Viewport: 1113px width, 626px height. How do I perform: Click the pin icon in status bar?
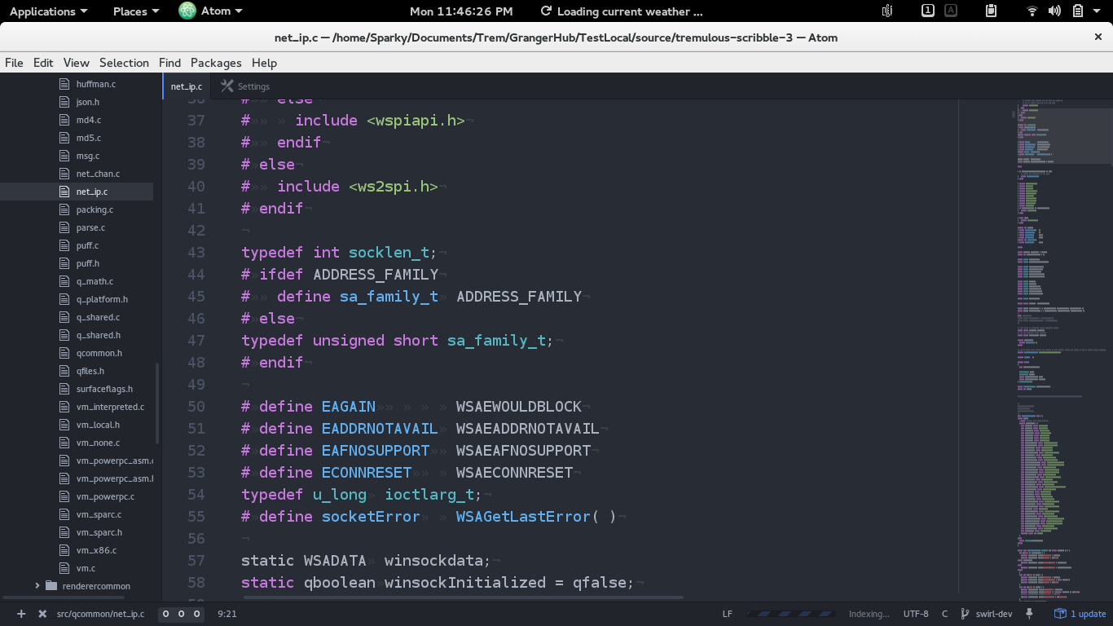1030,614
